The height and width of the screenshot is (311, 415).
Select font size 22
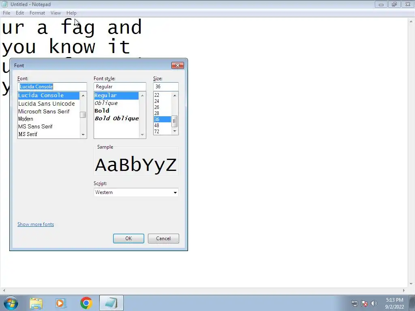pos(162,95)
